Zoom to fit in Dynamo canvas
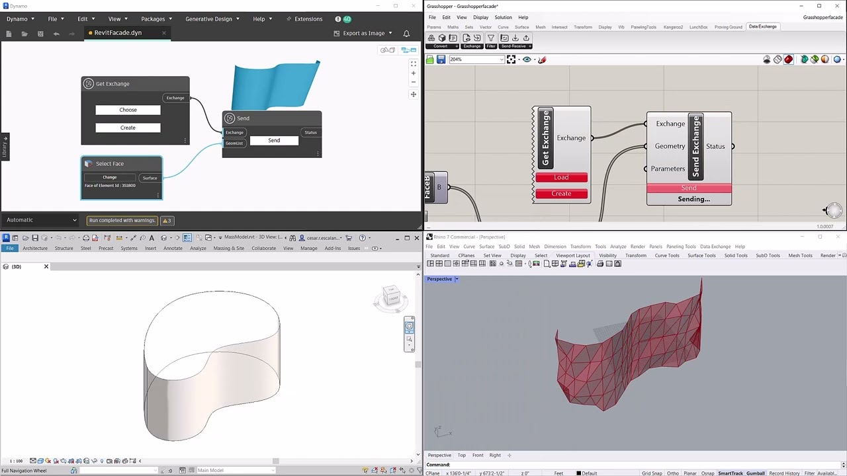 [x=414, y=64]
